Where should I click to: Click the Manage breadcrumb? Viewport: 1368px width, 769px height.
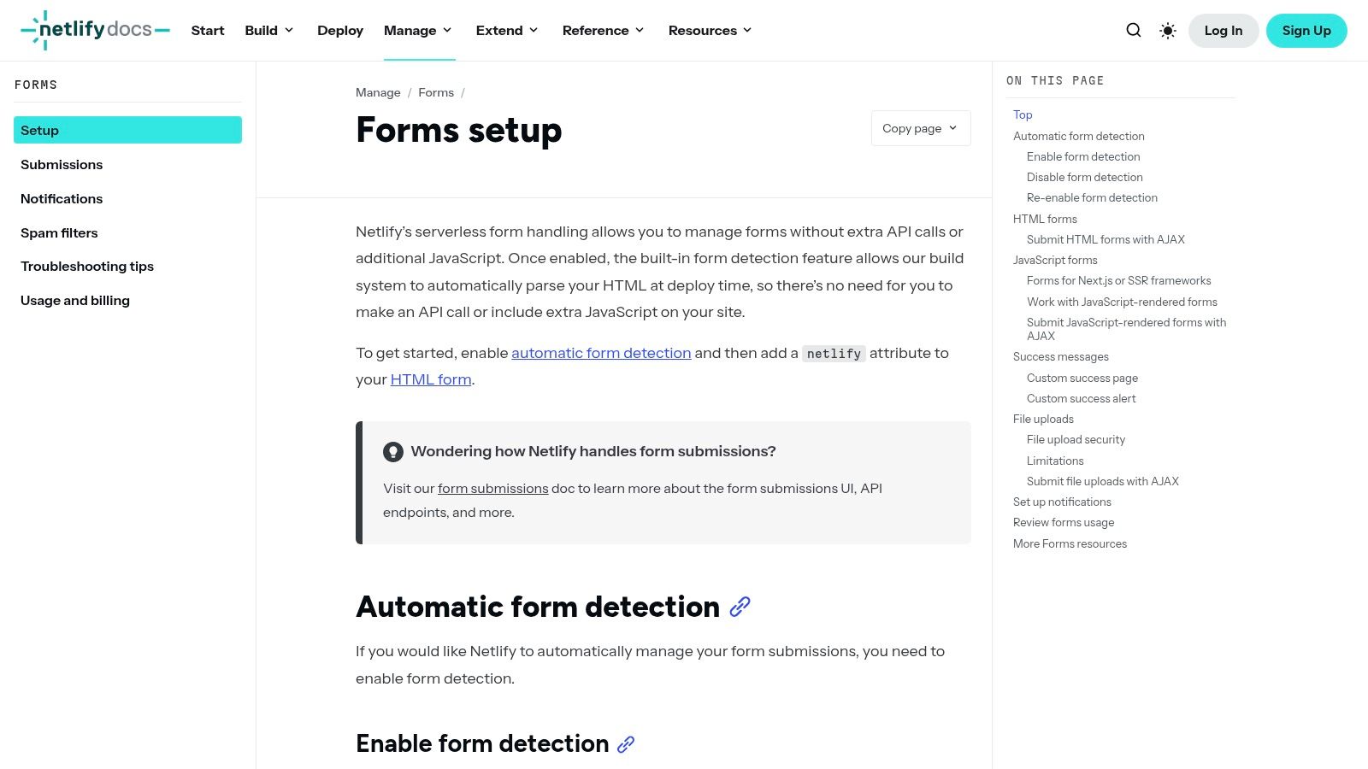[378, 92]
